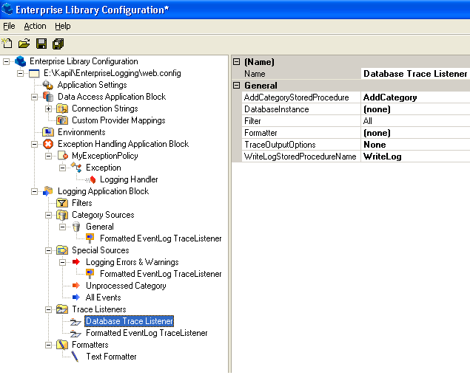Click the General category bucket icon
470x378 pixels.
click(x=76, y=227)
